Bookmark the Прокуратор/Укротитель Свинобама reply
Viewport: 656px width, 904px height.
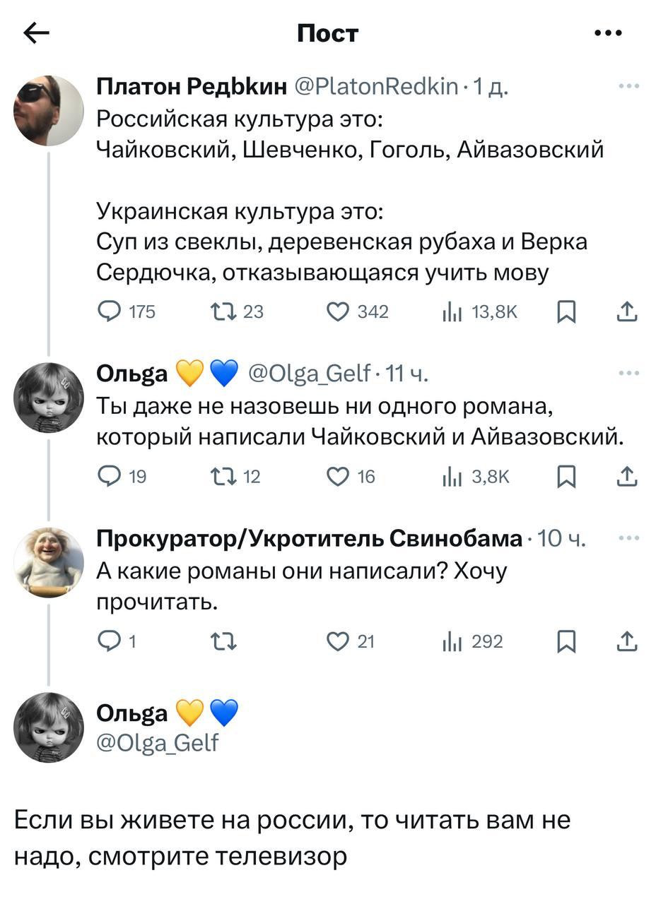565,641
